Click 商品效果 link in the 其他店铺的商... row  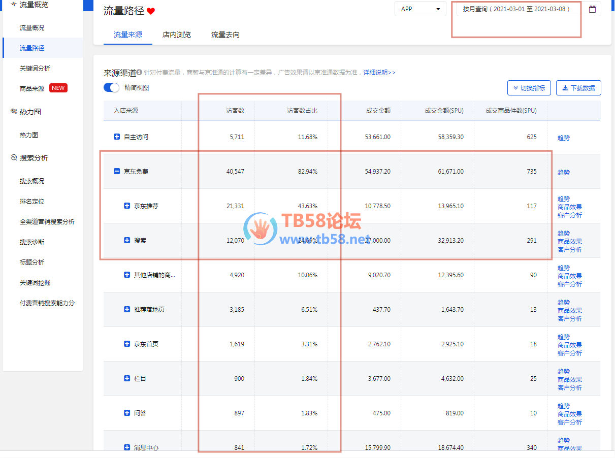coord(570,276)
